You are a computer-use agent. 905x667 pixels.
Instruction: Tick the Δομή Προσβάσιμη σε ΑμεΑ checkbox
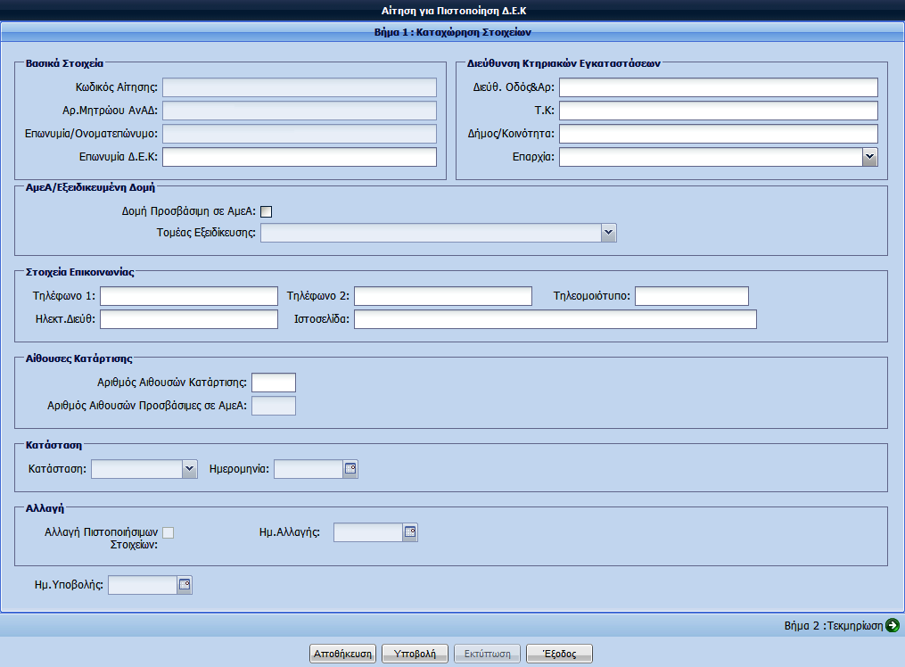[x=266, y=211]
